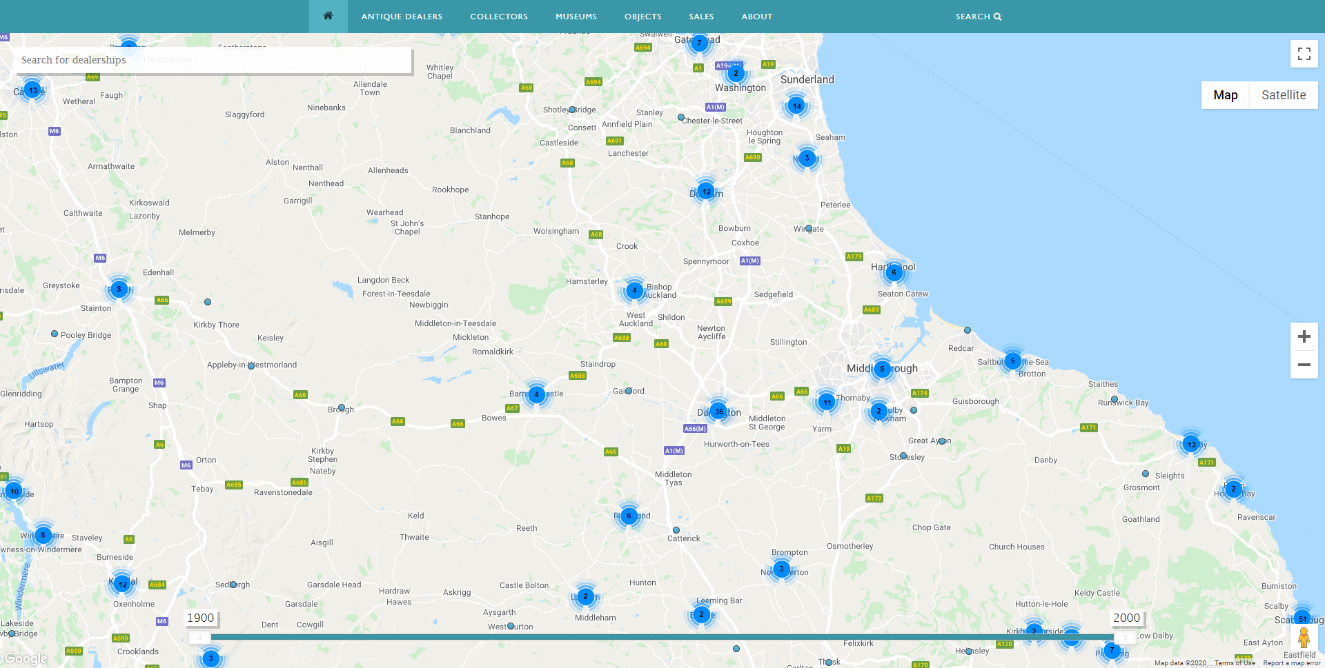Click Report a map error link
This screenshot has height=668, width=1325.
1291,663
